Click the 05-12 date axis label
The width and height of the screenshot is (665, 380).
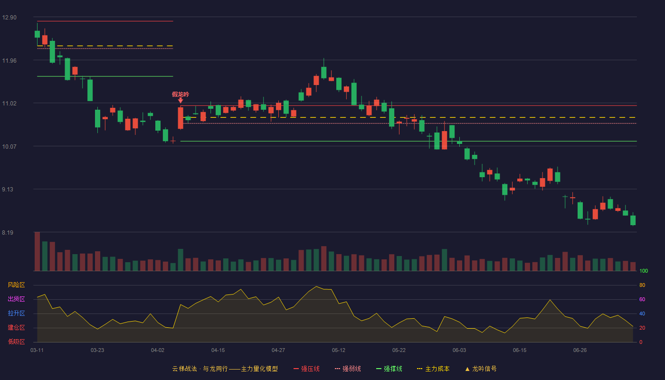click(x=339, y=350)
